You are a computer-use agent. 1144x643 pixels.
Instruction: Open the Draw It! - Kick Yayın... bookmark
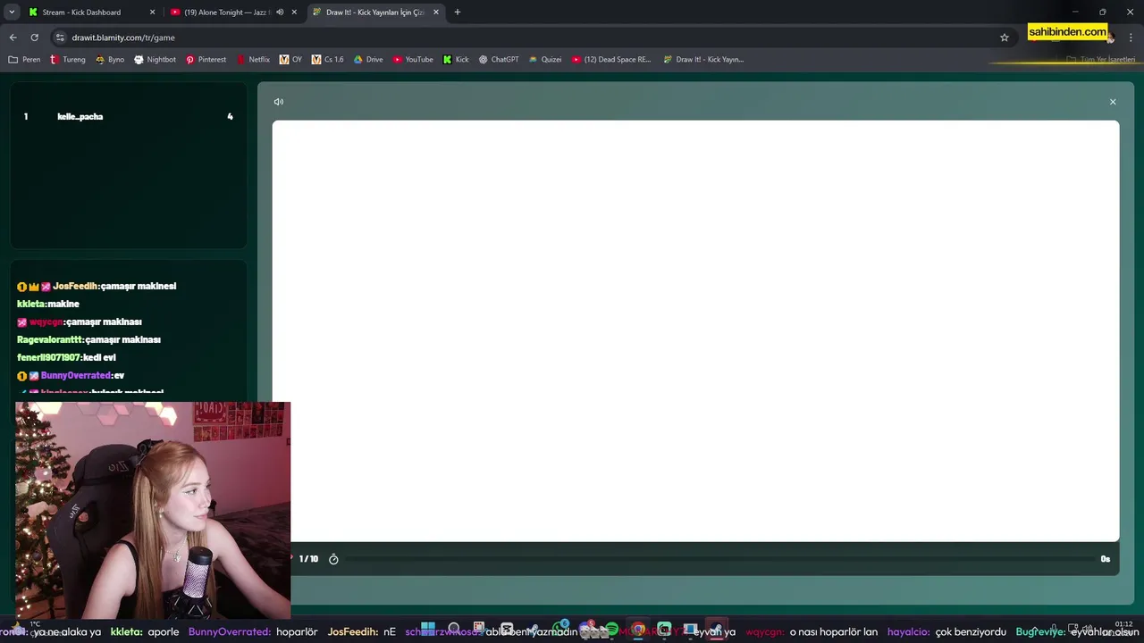pos(703,60)
